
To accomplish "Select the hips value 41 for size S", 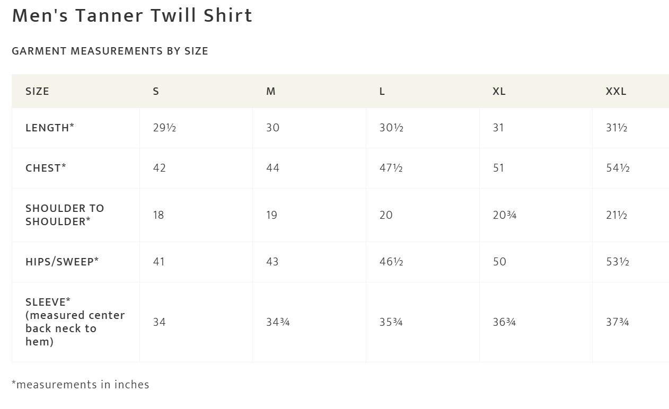I will click(x=159, y=262).
